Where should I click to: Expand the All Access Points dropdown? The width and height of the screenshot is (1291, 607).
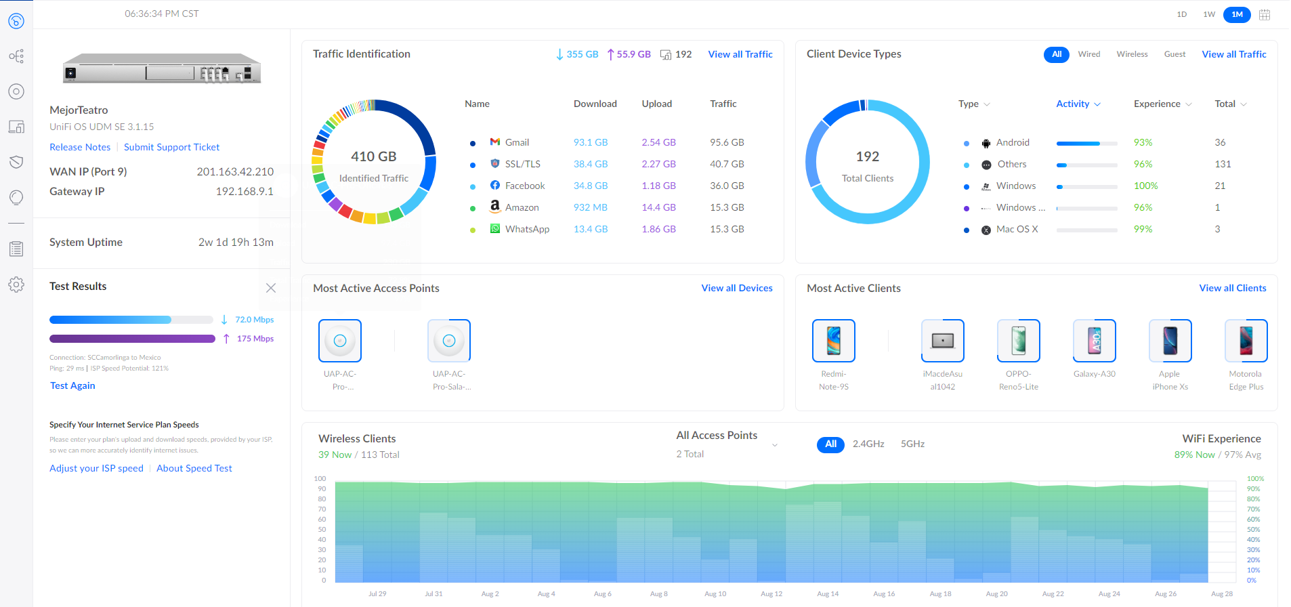(x=775, y=445)
